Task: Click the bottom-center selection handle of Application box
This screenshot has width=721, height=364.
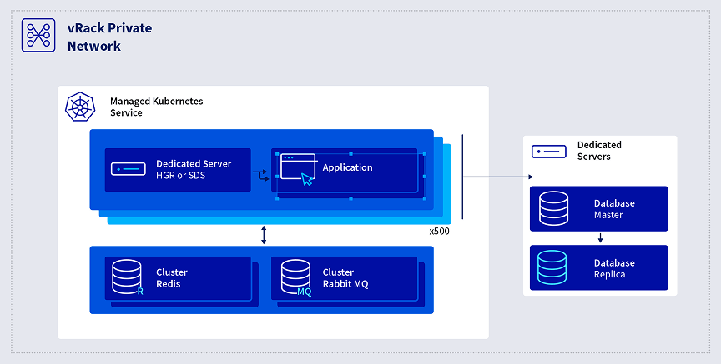Action: tap(350, 199)
